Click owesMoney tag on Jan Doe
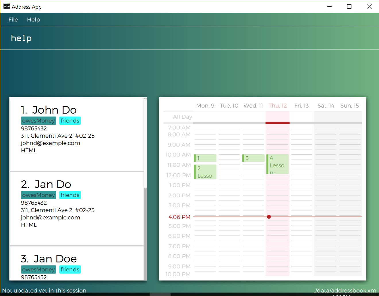This screenshot has height=296, width=379. 38,270
